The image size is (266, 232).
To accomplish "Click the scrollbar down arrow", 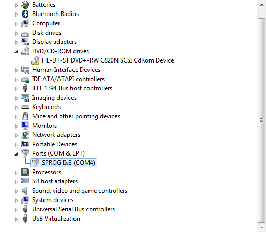I will pos(262,228).
